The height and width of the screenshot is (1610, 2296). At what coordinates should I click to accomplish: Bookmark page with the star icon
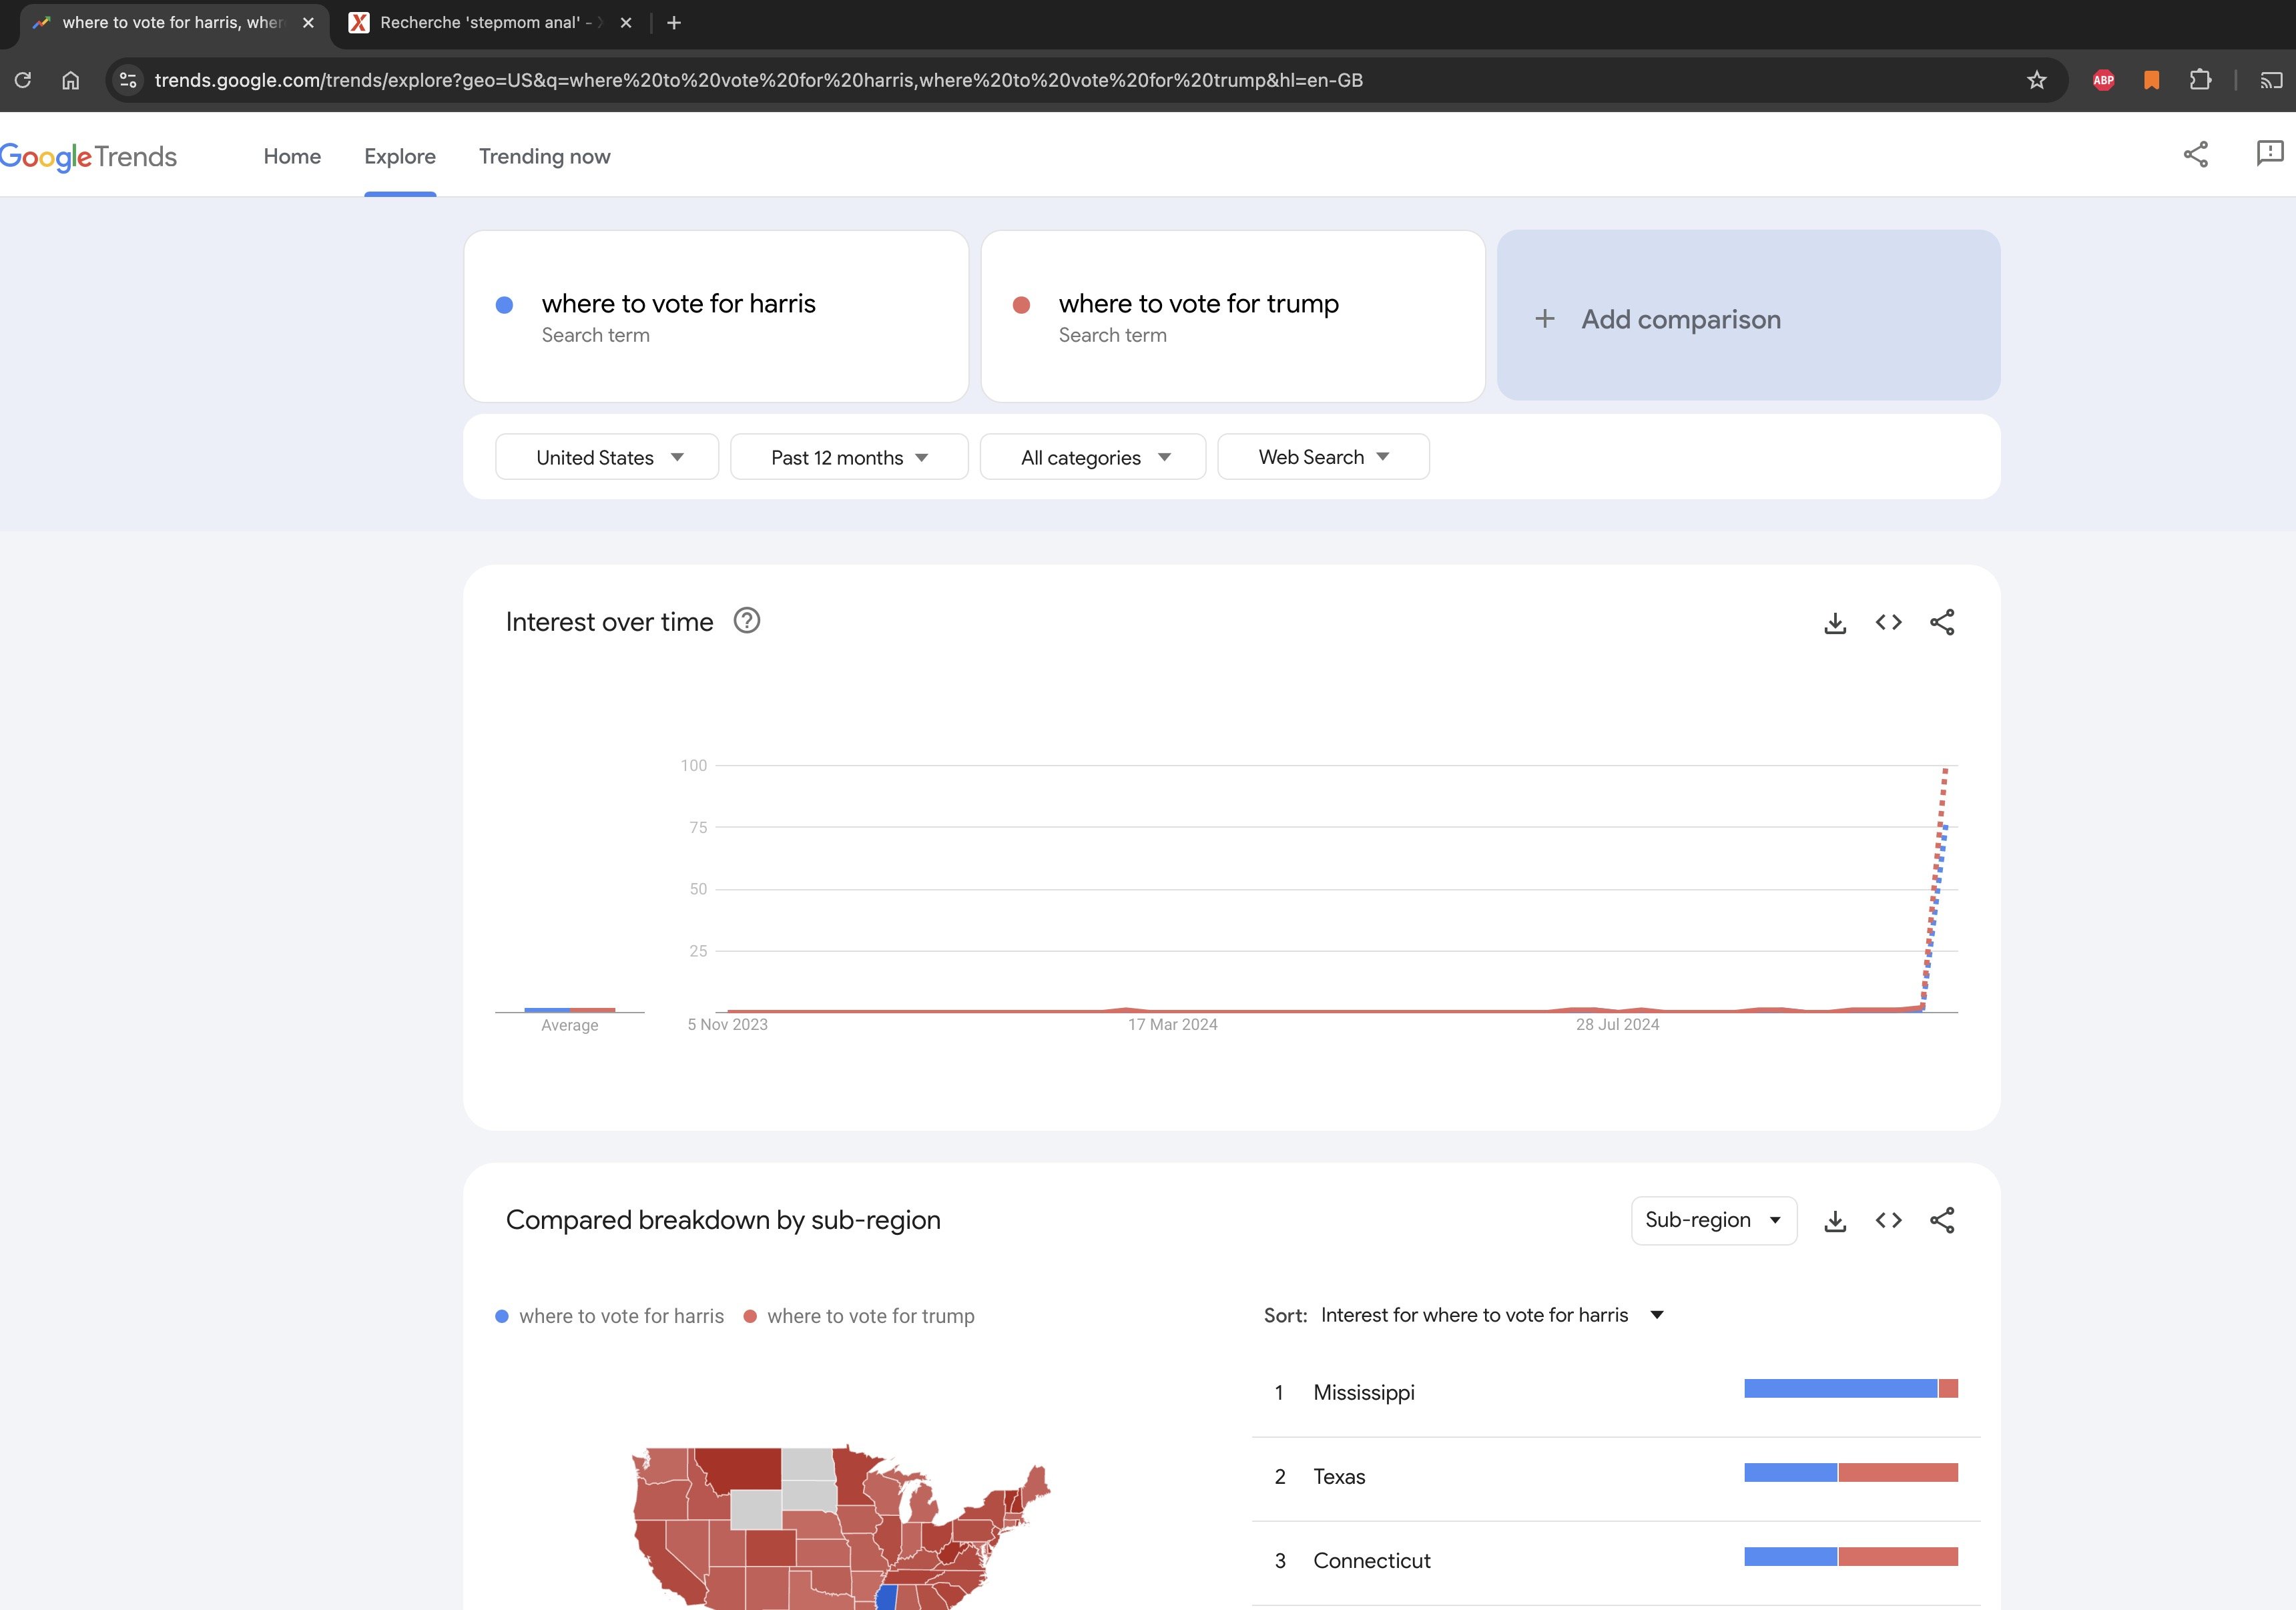pyautogui.click(x=2036, y=80)
